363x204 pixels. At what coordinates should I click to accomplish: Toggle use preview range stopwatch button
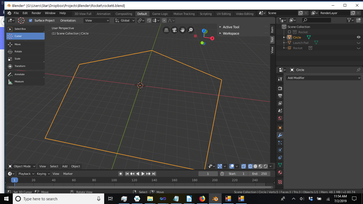222,174
